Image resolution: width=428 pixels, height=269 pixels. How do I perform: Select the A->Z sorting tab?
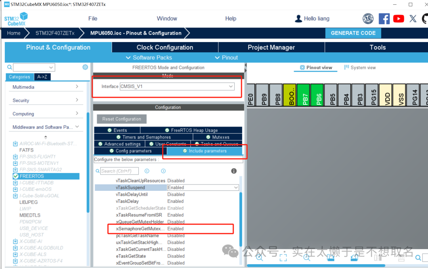coord(42,77)
